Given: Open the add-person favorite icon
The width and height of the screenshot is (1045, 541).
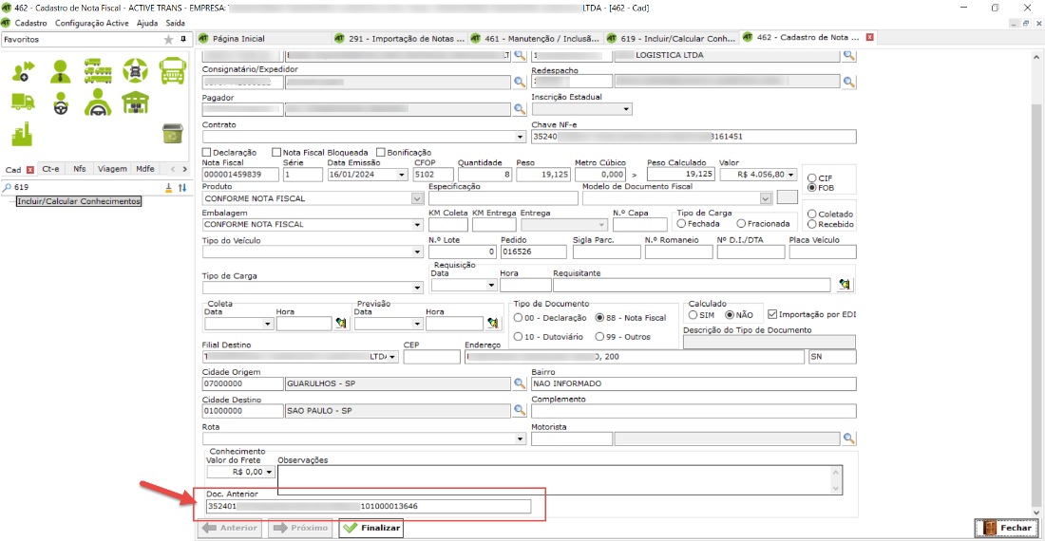Looking at the screenshot, I should pyautogui.click(x=23, y=71).
